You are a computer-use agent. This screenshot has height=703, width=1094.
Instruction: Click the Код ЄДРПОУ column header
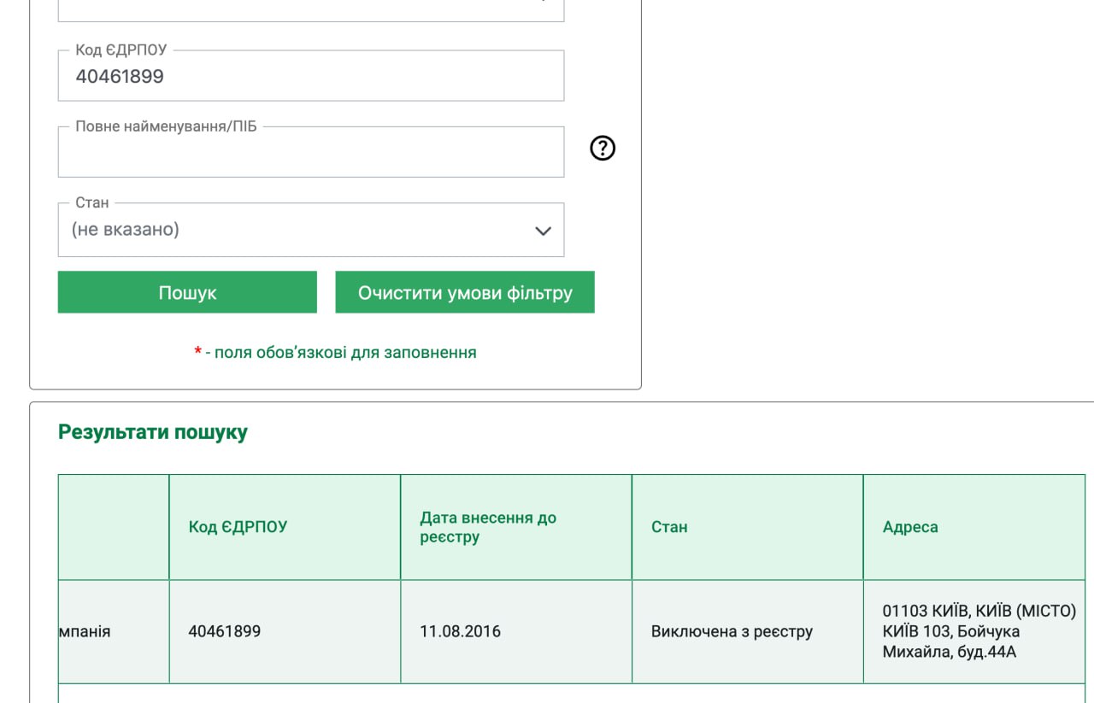285,527
